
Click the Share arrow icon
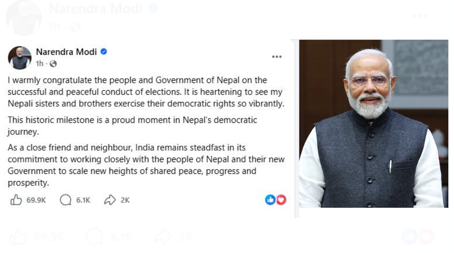click(110, 199)
